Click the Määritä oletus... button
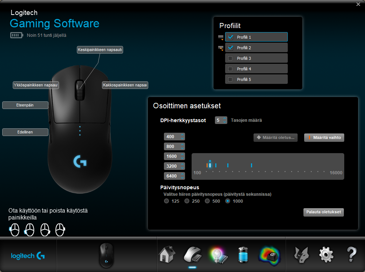365x272 pixels. coord(275,137)
